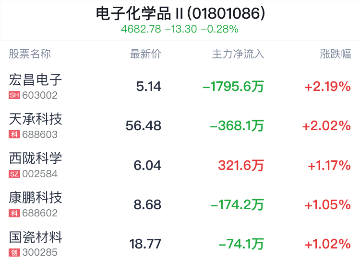Click the 321.6万 net inflow figure
360x270 pixels.
[241, 165]
